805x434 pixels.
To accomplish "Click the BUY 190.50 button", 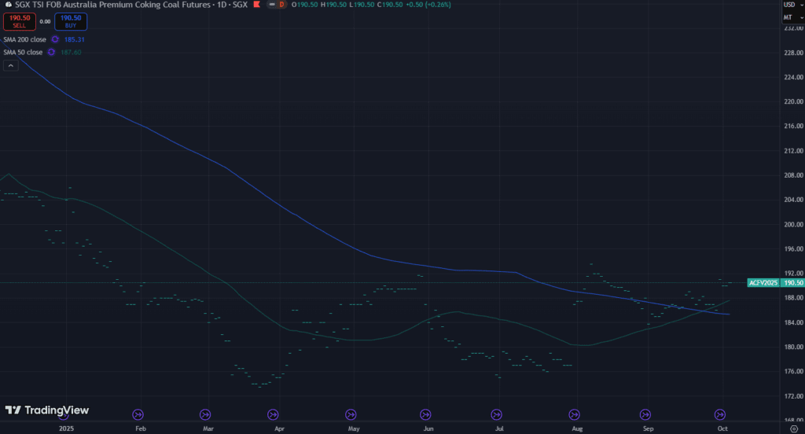I will tap(71, 21).
